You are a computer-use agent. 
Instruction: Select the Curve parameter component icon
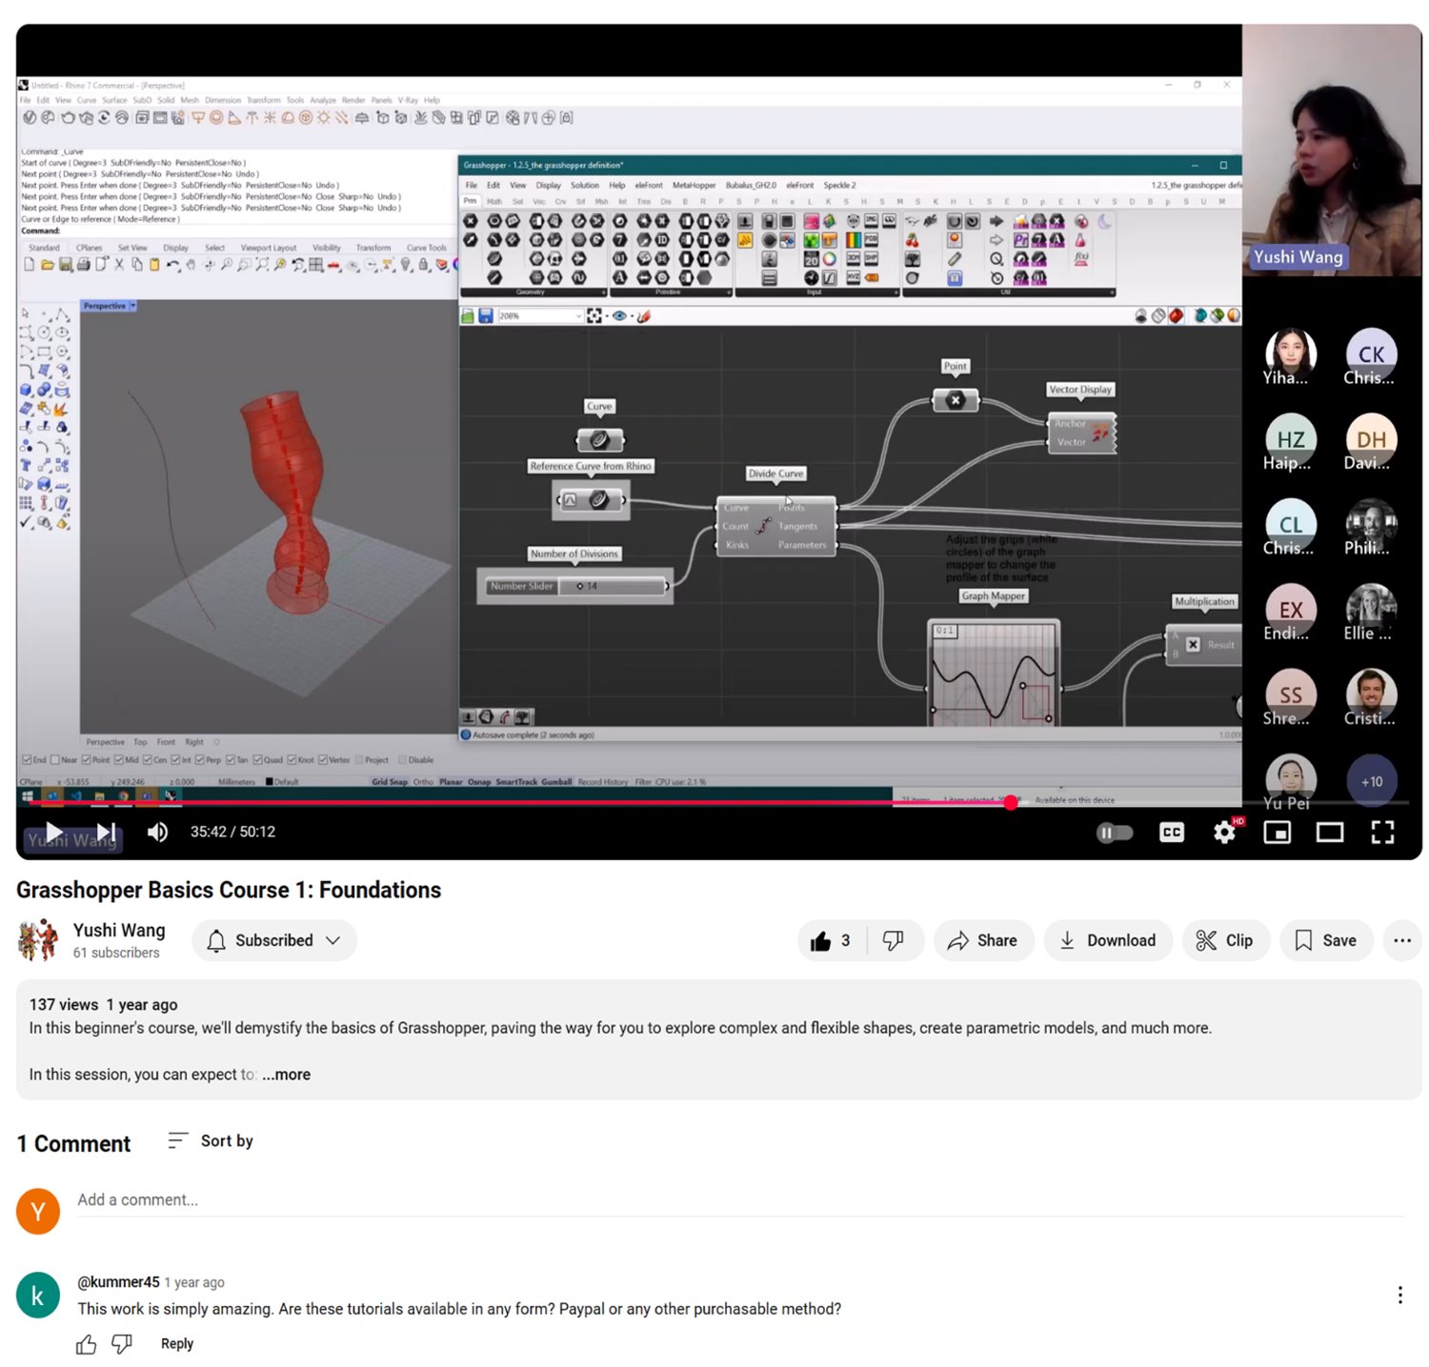pos(599,439)
